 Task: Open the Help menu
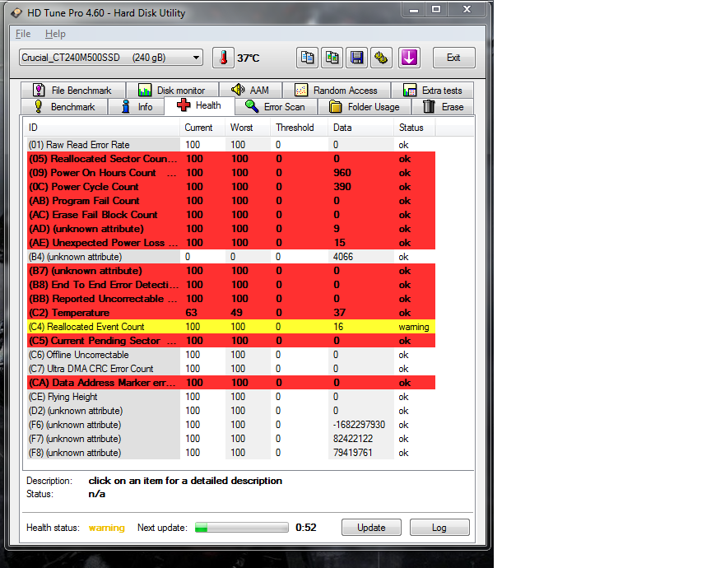tap(55, 34)
